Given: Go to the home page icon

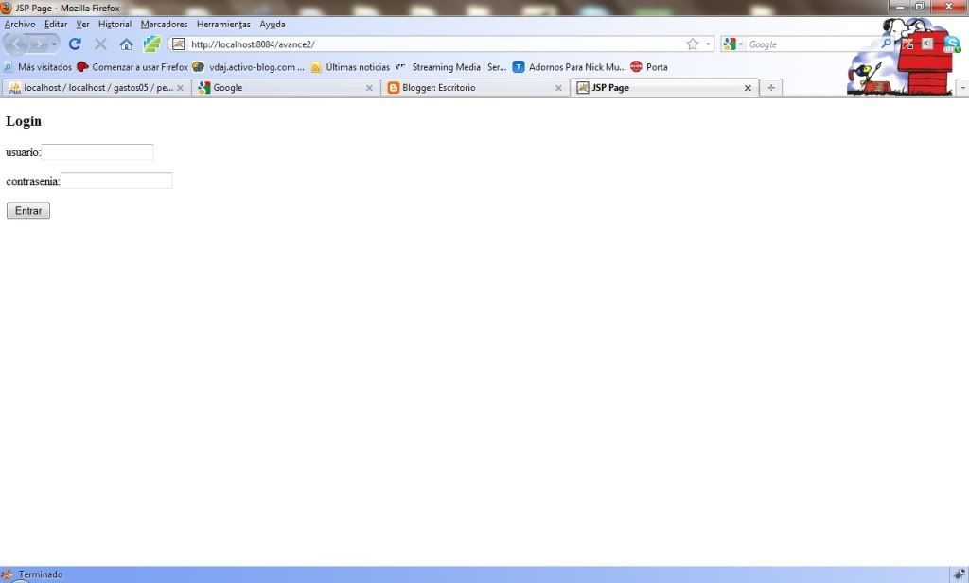Looking at the screenshot, I should (126, 44).
